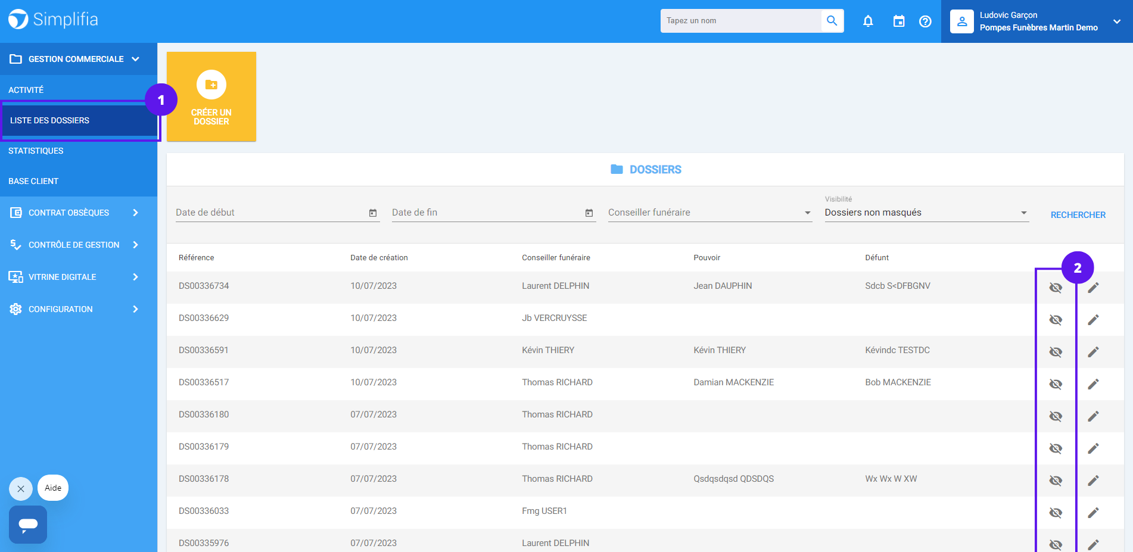The width and height of the screenshot is (1133, 552).
Task: Click the Gestion Commerciale folder icon
Action: (16, 59)
